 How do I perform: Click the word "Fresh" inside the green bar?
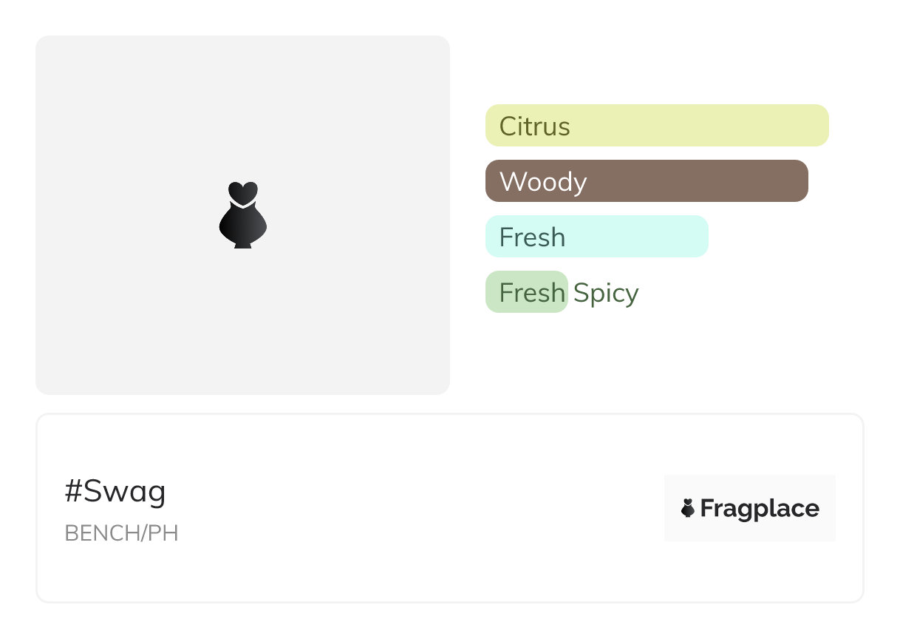532,293
